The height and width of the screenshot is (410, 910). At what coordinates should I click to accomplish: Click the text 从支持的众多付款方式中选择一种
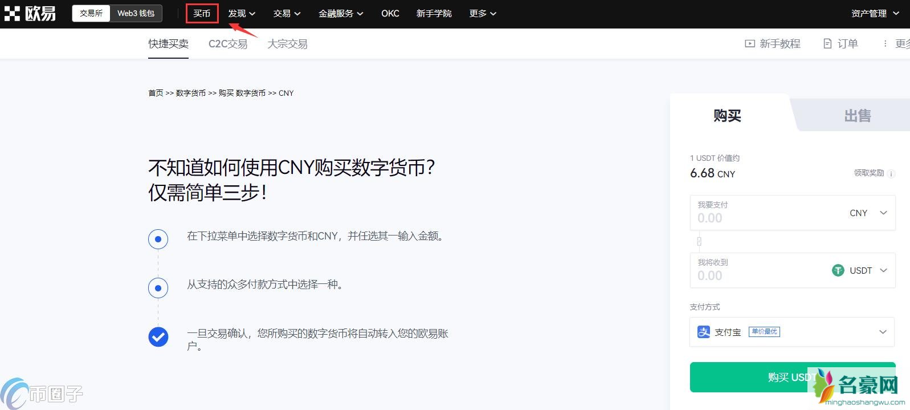pos(265,284)
